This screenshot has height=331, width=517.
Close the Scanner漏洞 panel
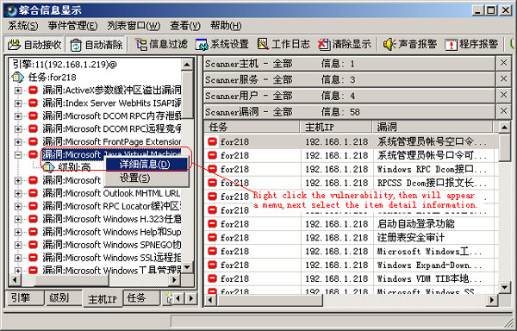click(x=503, y=111)
